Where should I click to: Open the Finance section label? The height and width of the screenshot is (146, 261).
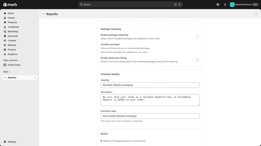[12, 50]
